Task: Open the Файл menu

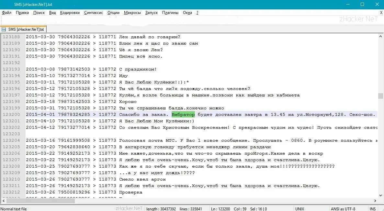Action: (x=6, y=13)
